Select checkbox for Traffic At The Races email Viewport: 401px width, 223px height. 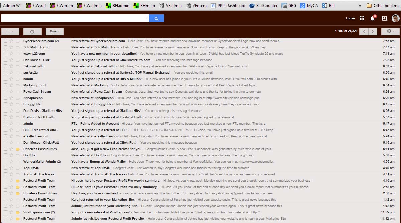tap(5, 174)
